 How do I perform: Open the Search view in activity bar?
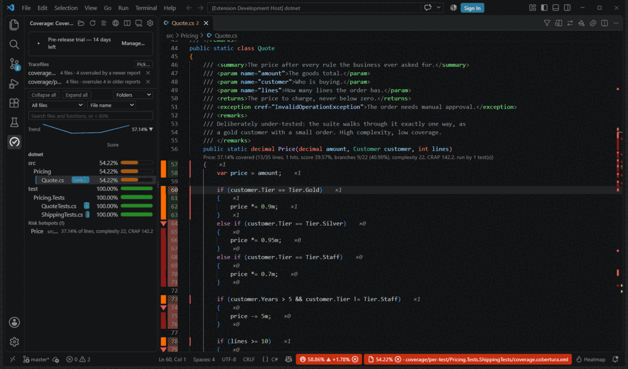click(14, 44)
